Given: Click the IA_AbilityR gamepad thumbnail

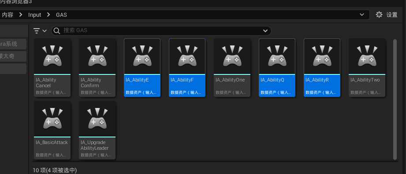Looking at the screenshot, I should [x=322, y=56].
